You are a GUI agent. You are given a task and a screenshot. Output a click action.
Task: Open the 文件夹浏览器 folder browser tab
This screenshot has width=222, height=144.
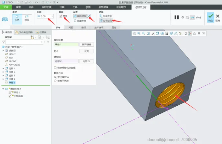pyautogui.click(x=24, y=32)
